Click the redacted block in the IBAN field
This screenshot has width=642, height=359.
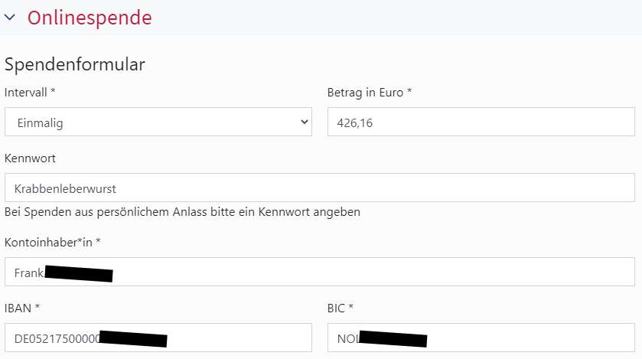click(133, 339)
